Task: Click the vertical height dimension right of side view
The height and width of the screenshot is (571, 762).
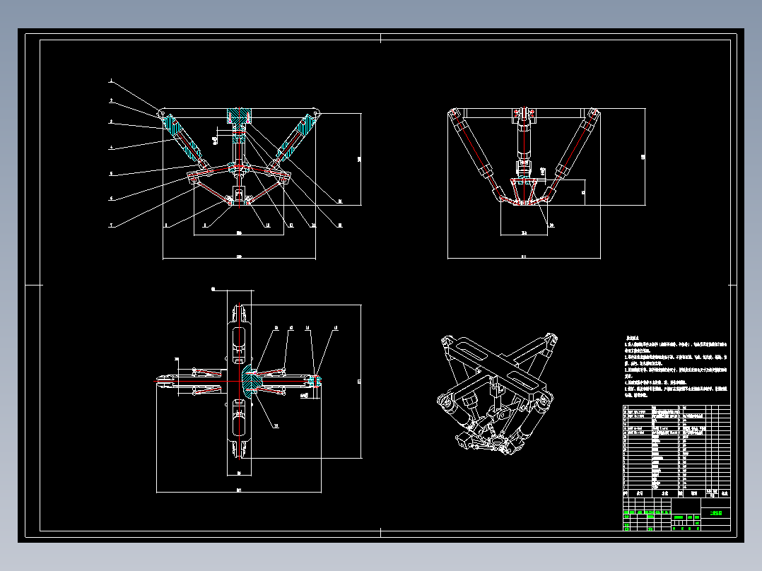Action: pyautogui.click(x=644, y=157)
